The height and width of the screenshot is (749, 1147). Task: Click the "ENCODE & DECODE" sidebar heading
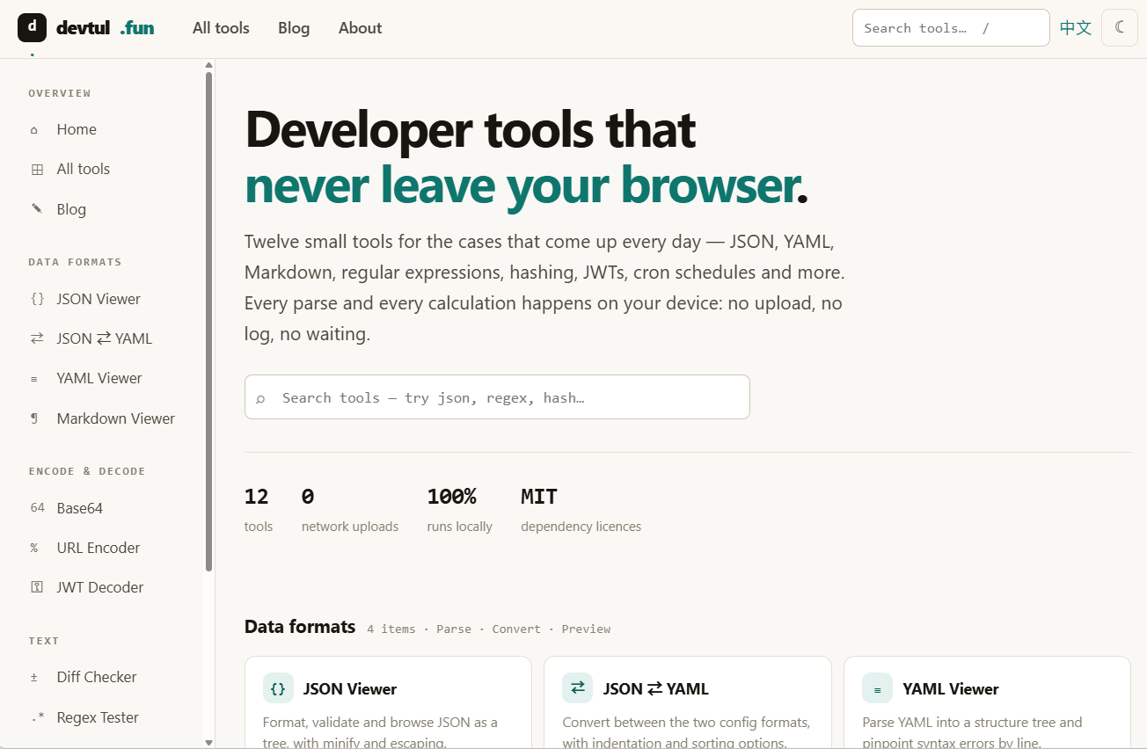coord(87,471)
